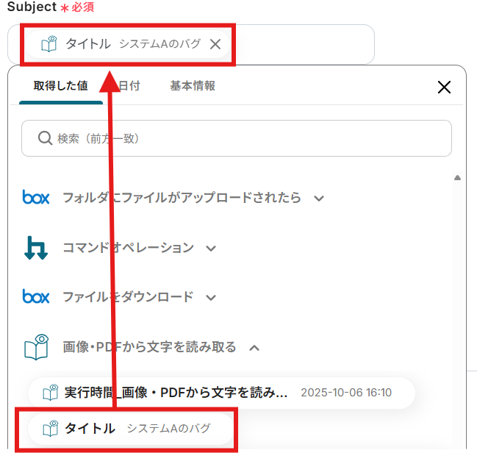
Task: Click the book icon in Subject tag
Action: click(x=49, y=44)
